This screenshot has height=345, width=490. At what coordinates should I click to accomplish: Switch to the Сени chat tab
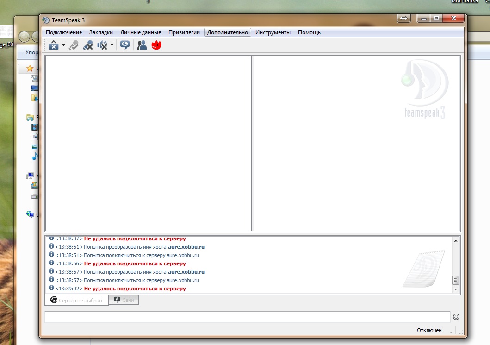[x=124, y=300]
